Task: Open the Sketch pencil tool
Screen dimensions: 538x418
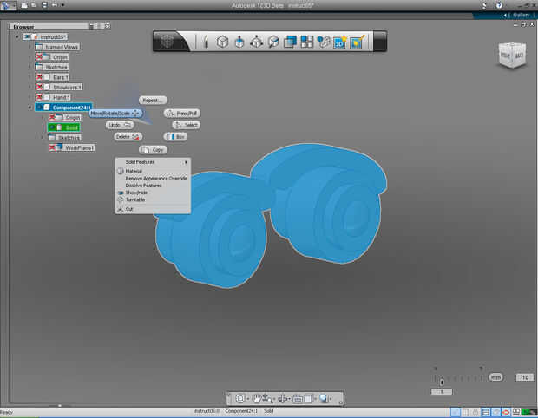Action: (206, 42)
